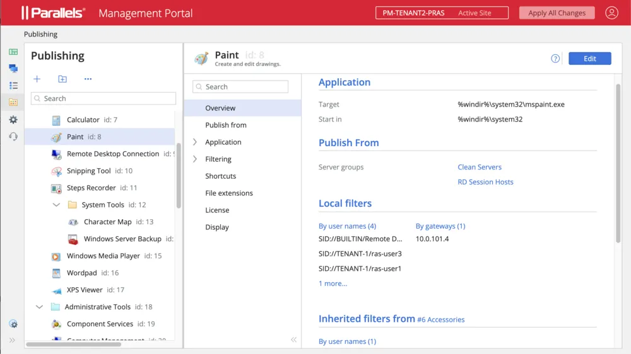This screenshot has height=354, width=631.
Task: Select Snipping Tool in the publishing tree
Action: (88, 171)
